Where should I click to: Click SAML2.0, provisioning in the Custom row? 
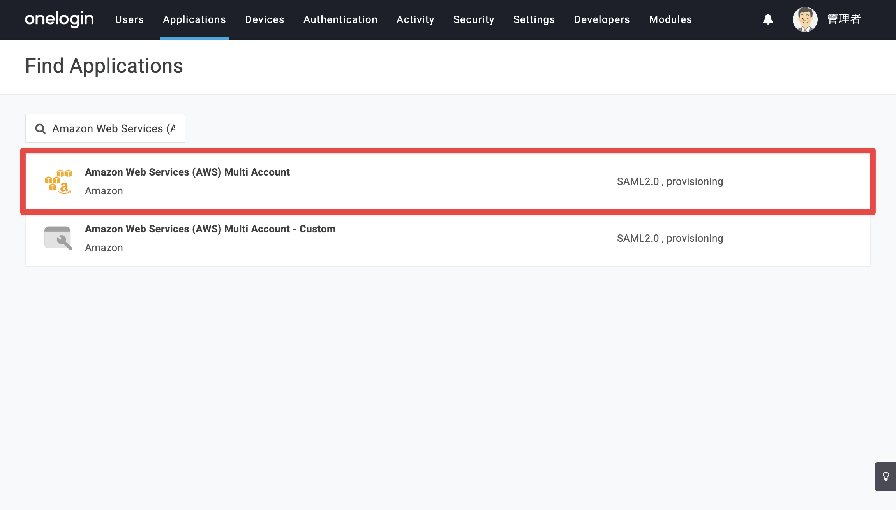(670, 238)
